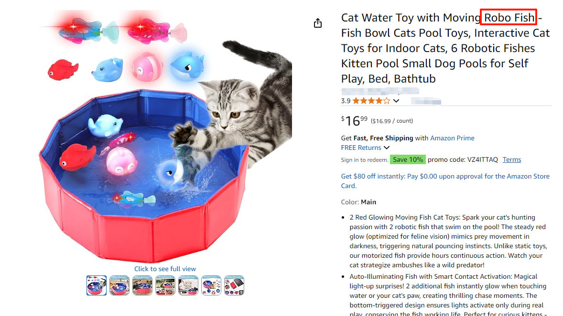563x316 pixels.
Task: Open the promo code Terms link
Action: [512, 159]
